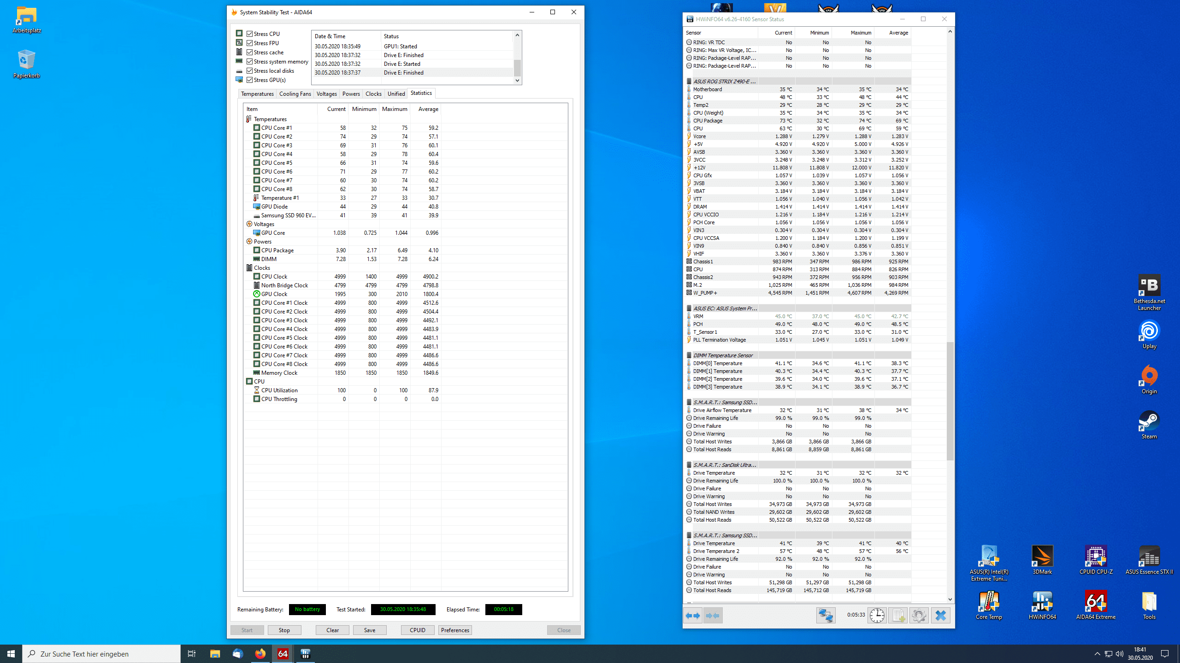Click AIDA64 taskbar icon

pyautogui.click(x=283, y=653)
